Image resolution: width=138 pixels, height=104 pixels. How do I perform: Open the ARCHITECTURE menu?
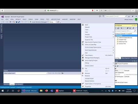tap(55, 19)
